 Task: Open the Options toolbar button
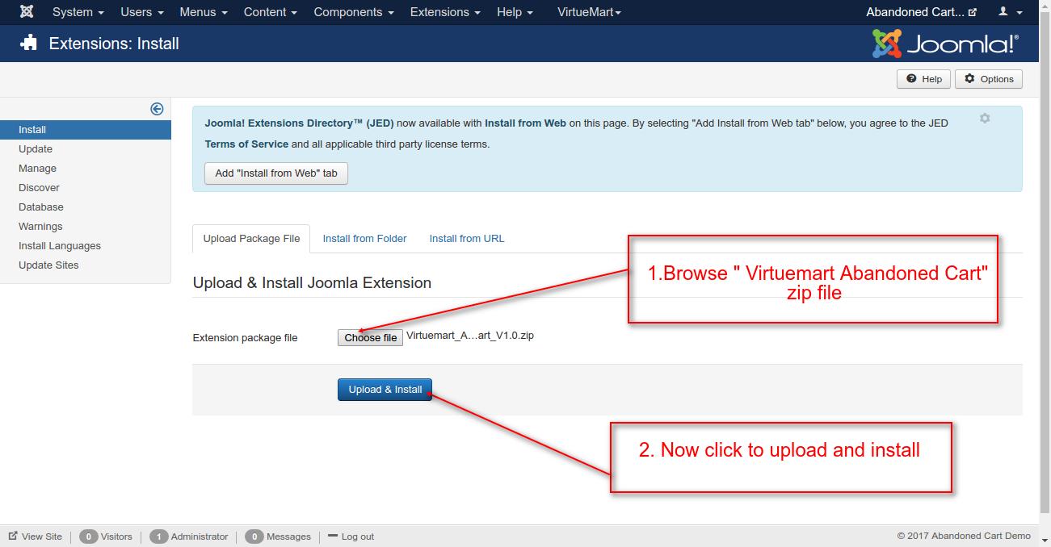point(989,79)
